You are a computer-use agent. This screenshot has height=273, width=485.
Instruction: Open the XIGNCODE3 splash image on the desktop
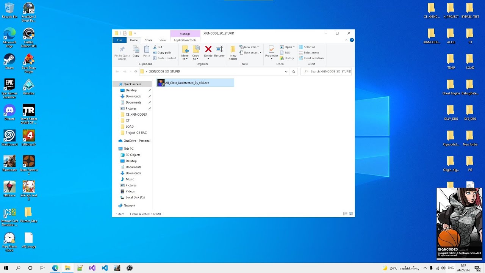[460, 224]
